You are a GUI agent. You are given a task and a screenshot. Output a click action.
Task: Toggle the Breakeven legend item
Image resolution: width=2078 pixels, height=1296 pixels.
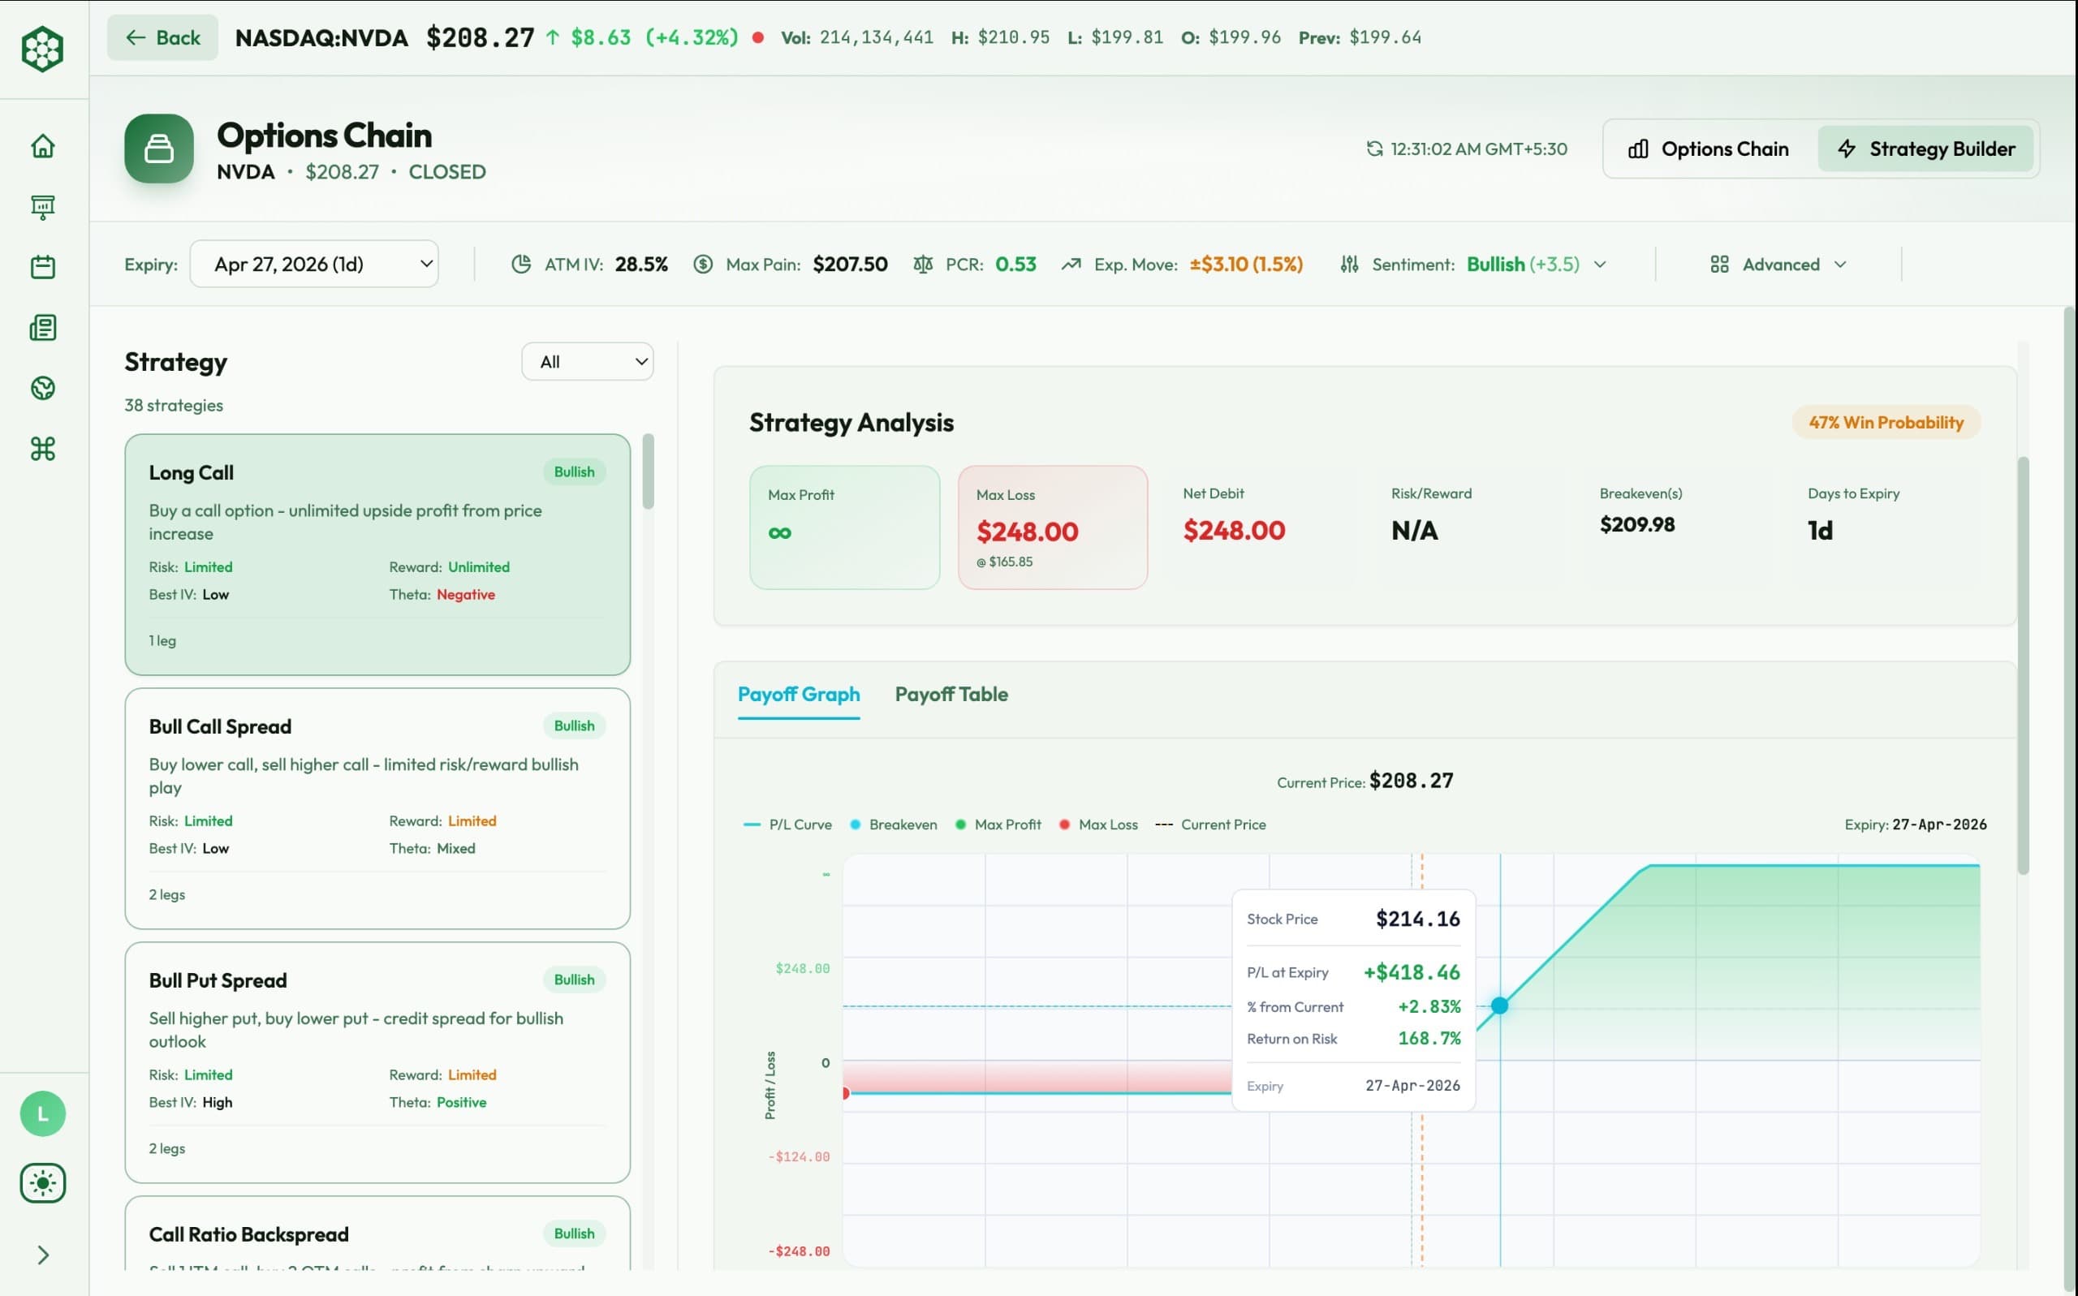pos(893,825)
